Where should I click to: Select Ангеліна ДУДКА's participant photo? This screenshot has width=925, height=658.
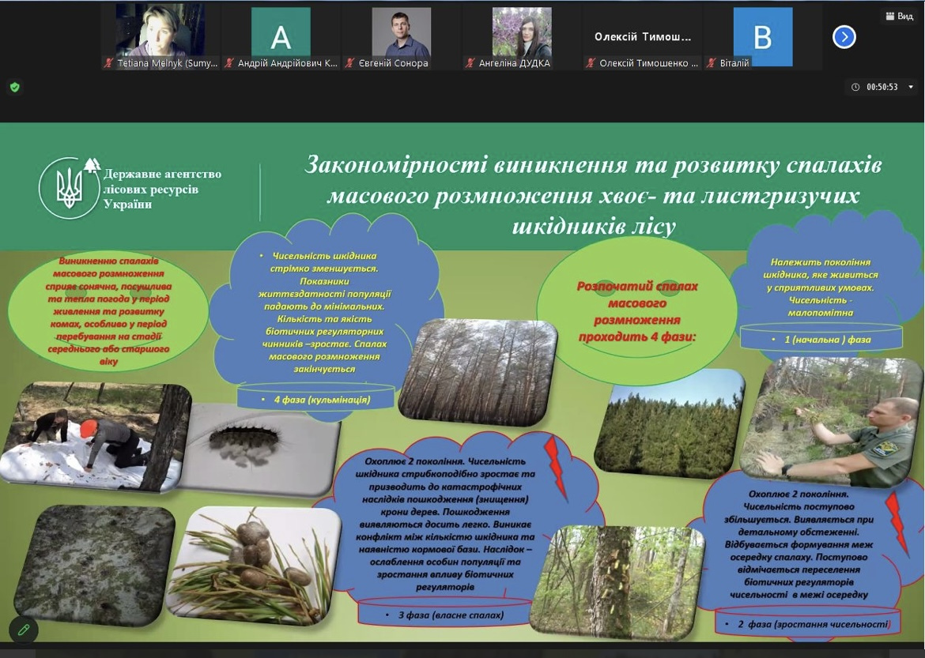(x=522, y=32)
